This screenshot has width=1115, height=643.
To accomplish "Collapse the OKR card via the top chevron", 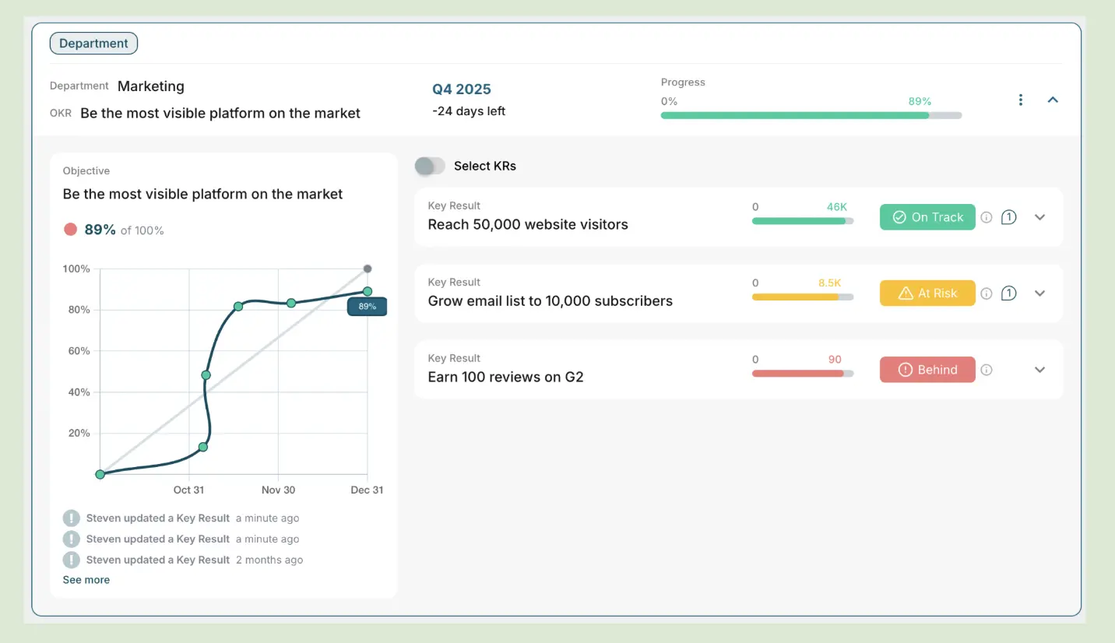I will (1053, 100).
